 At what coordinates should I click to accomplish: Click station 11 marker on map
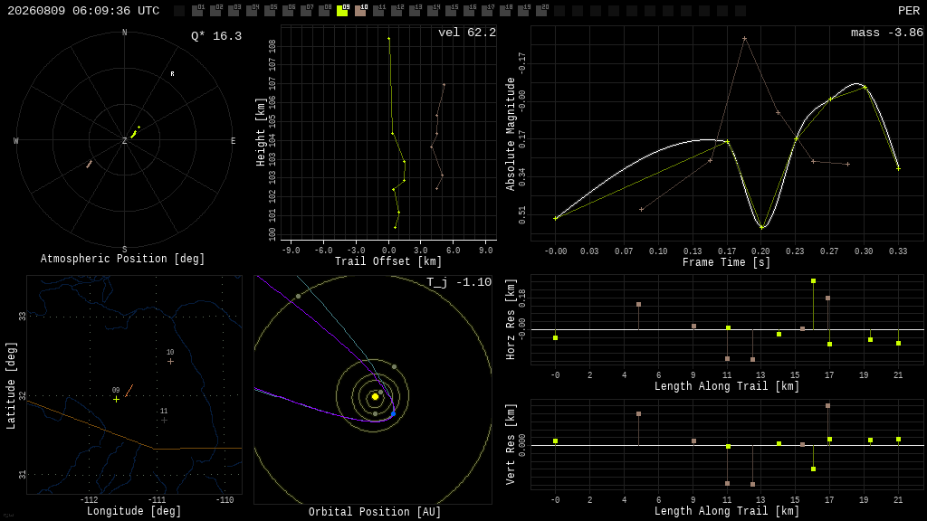pos(165,420)
